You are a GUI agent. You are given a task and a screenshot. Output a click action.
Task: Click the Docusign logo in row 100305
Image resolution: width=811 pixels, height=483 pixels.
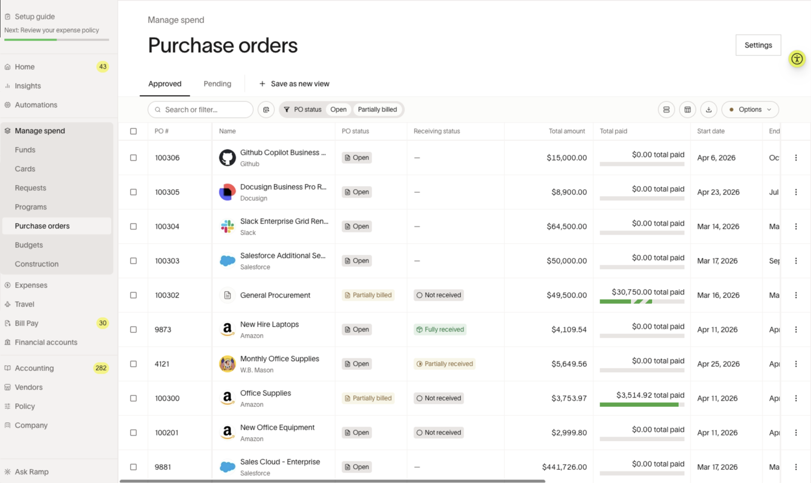pyautogui.click(x=227, y=192)
